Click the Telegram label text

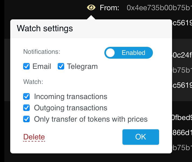(x=82, y=66)
